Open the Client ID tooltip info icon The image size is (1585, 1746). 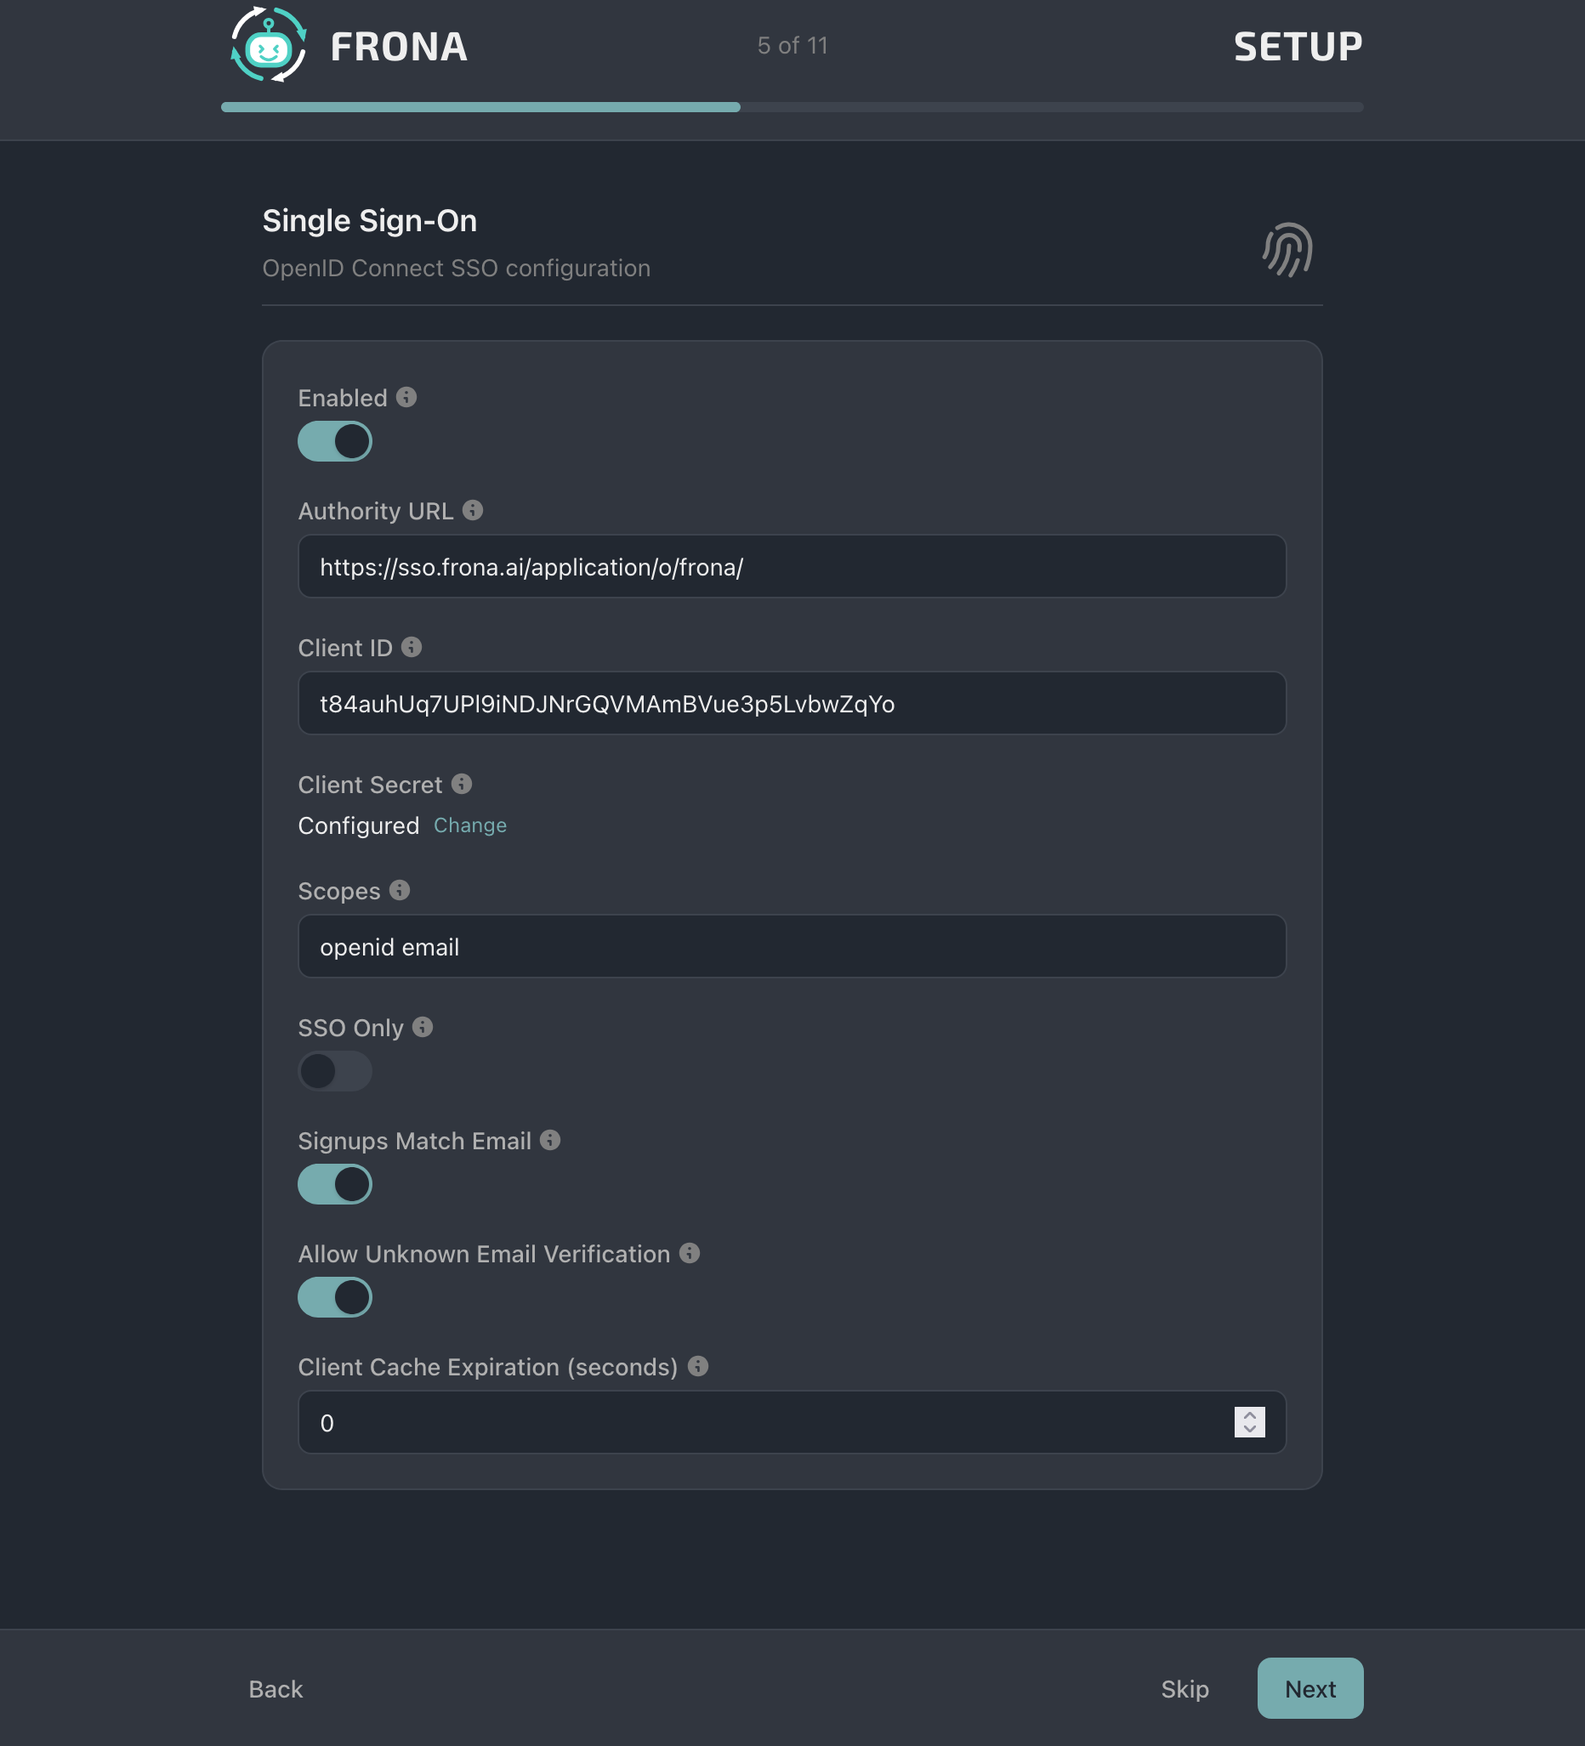pos(413,647)
